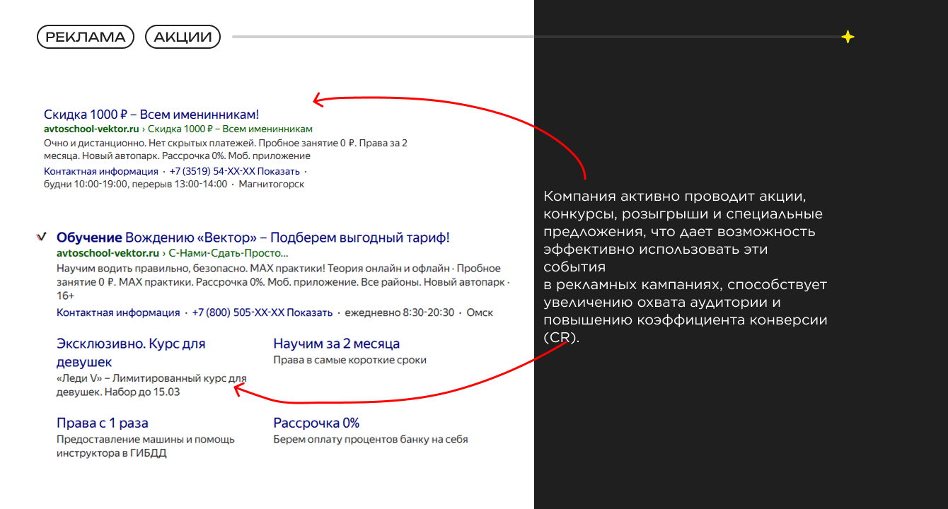This screenshot has height=509, width=948.
Task: Open Контактная информация in the Магнитогорск ad
Action: pyautogui.click(x=101, y=172)
